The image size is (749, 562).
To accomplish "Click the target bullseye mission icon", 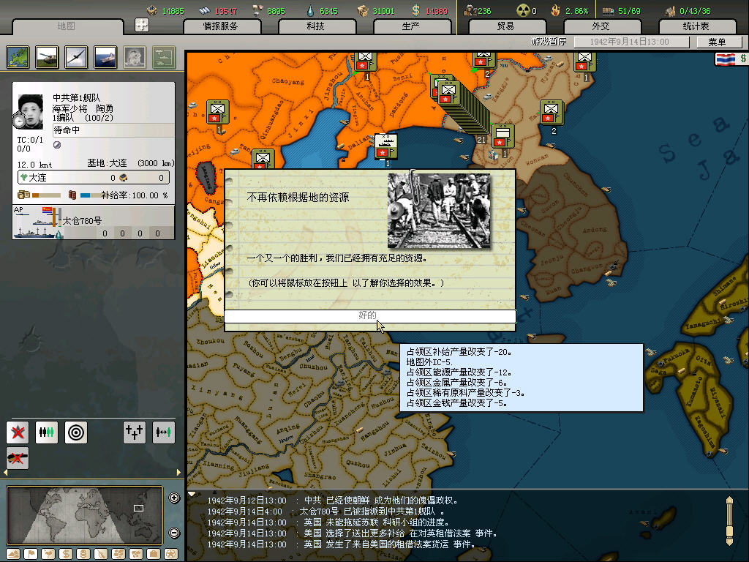I will click(75, 432).
